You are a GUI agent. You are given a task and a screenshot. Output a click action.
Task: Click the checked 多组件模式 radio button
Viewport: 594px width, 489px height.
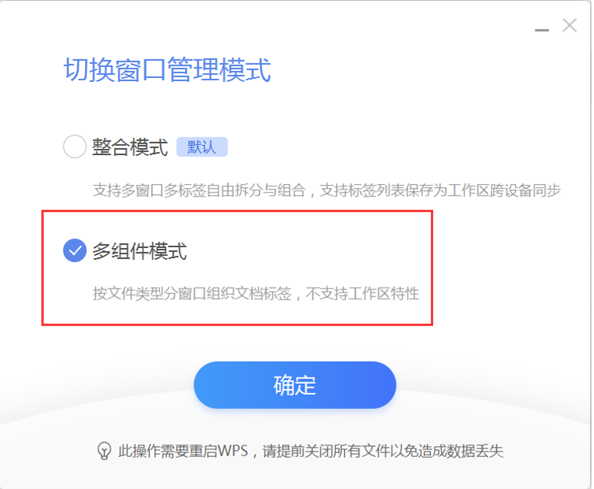pyautogui.click(x=75, y=250)
